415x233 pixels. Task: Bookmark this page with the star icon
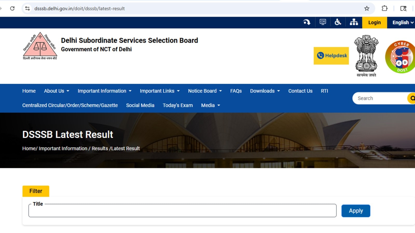click(367, 9)
